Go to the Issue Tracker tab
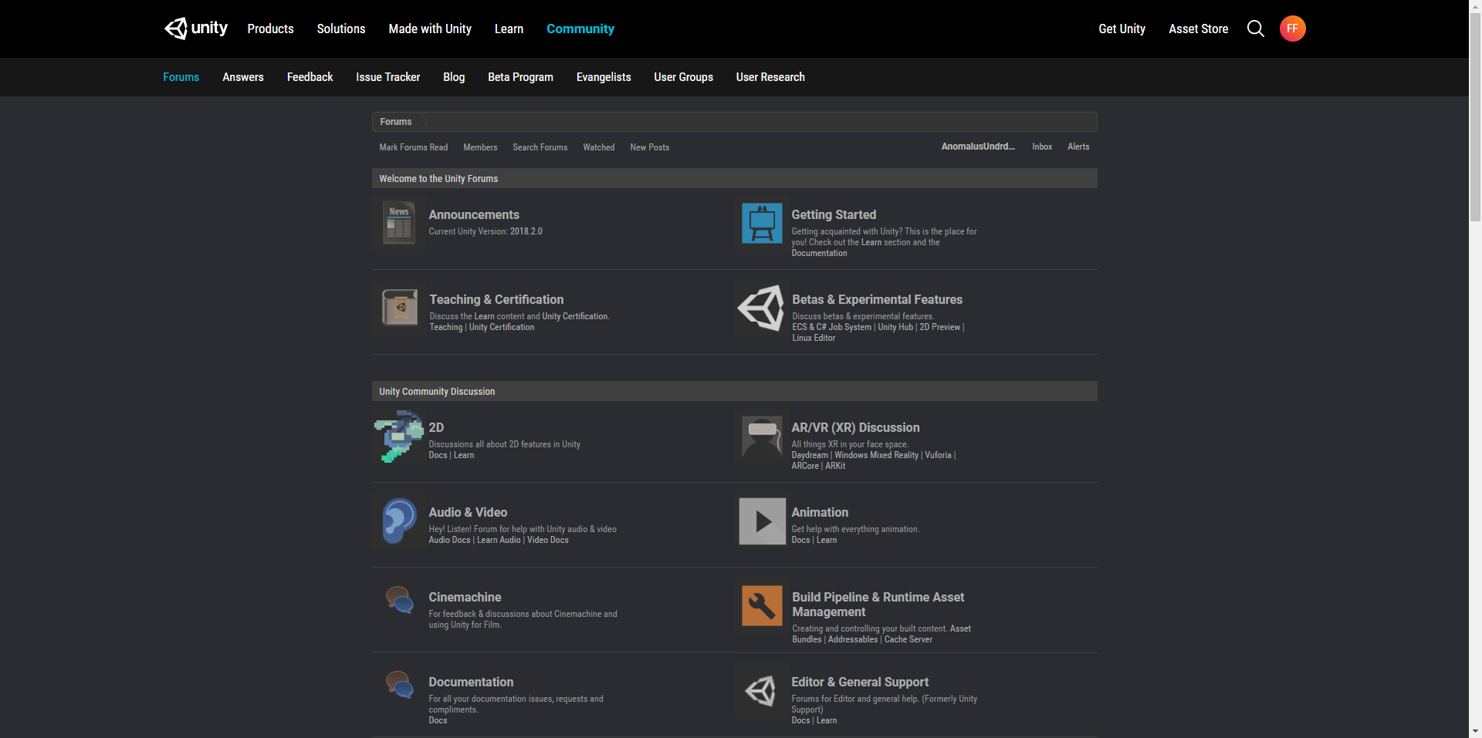 (387, 77)
